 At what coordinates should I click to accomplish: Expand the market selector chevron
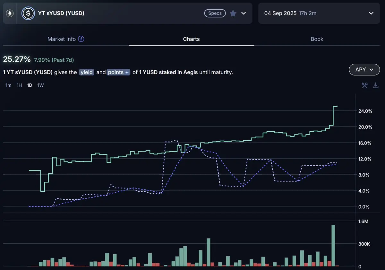tap(244, 13)
